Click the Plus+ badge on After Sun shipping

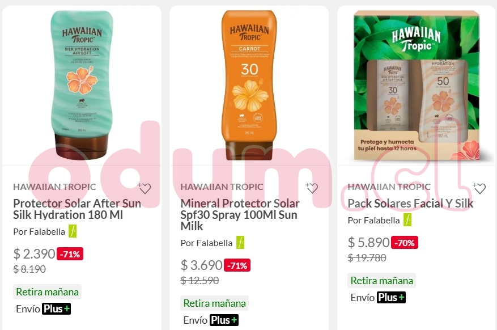pyautogui.click(x=56, y=309)
